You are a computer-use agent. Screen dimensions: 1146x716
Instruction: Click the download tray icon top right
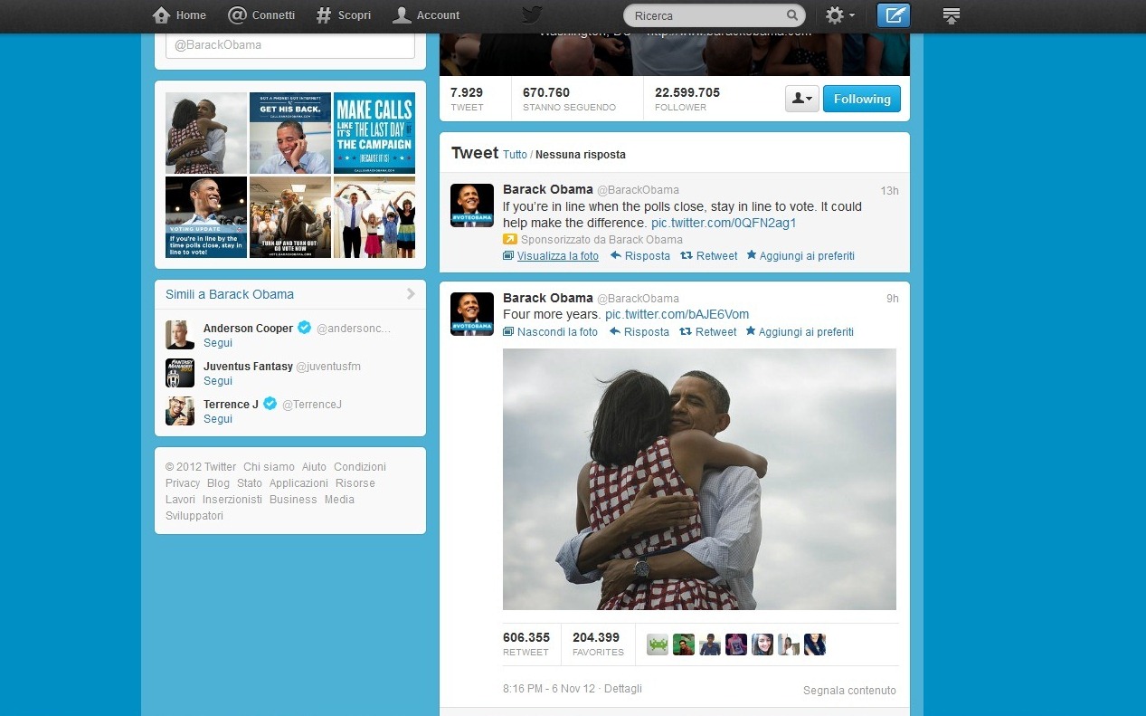[x=951, y=15]
